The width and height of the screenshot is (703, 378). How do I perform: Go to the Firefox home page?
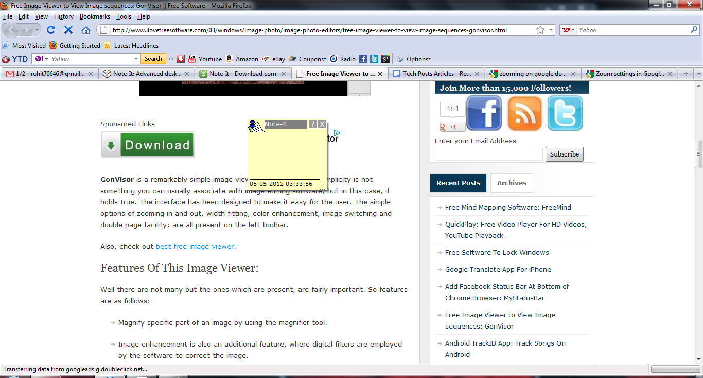86,30
